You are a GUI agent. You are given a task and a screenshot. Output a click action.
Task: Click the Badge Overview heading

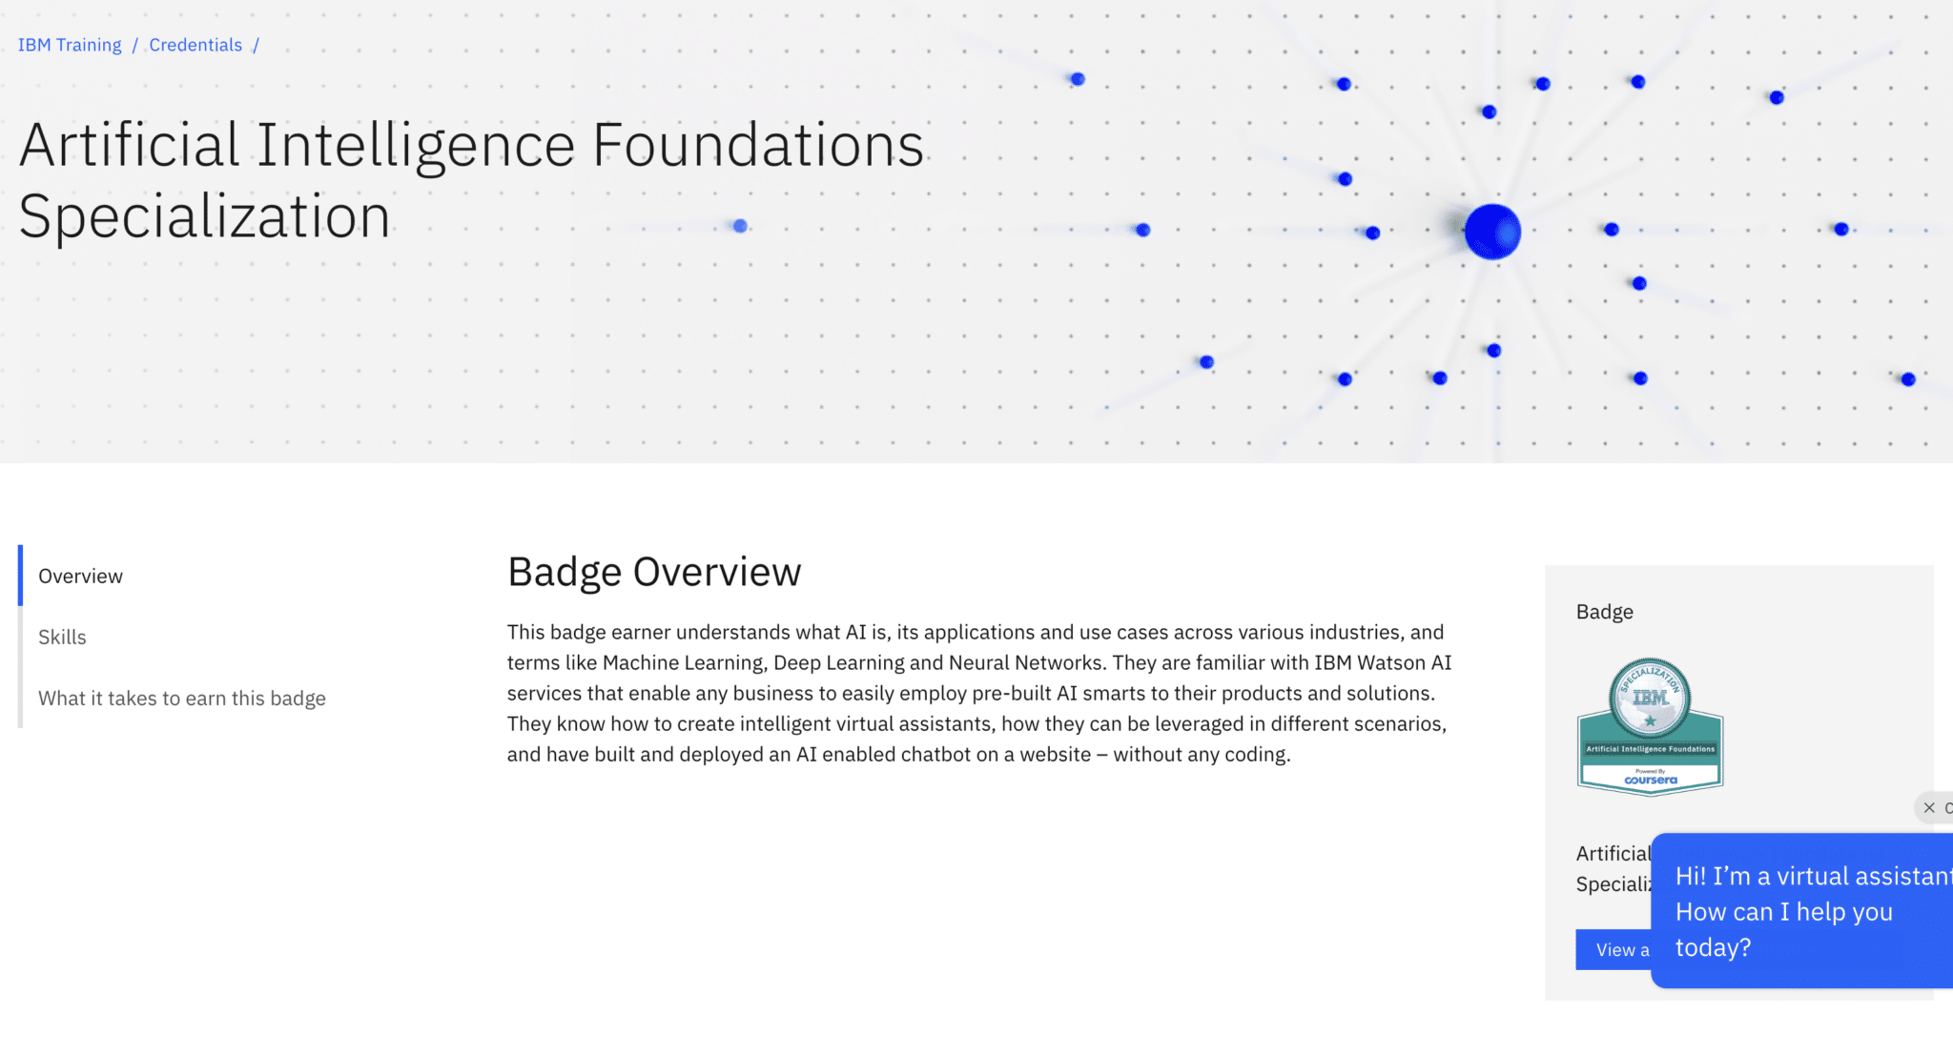tap(654, 572)
